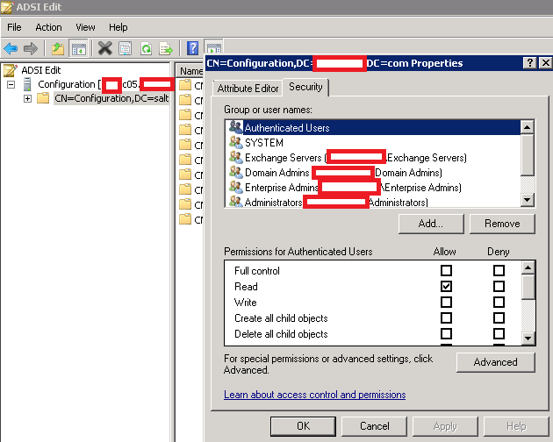Open the Help menu

pyautogui.click(x=118, y=27)
